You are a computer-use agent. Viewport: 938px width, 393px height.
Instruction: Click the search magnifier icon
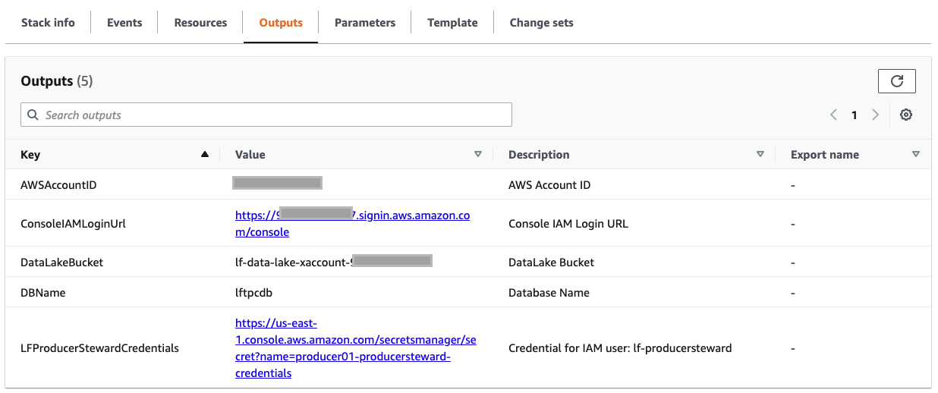point(33,115)
